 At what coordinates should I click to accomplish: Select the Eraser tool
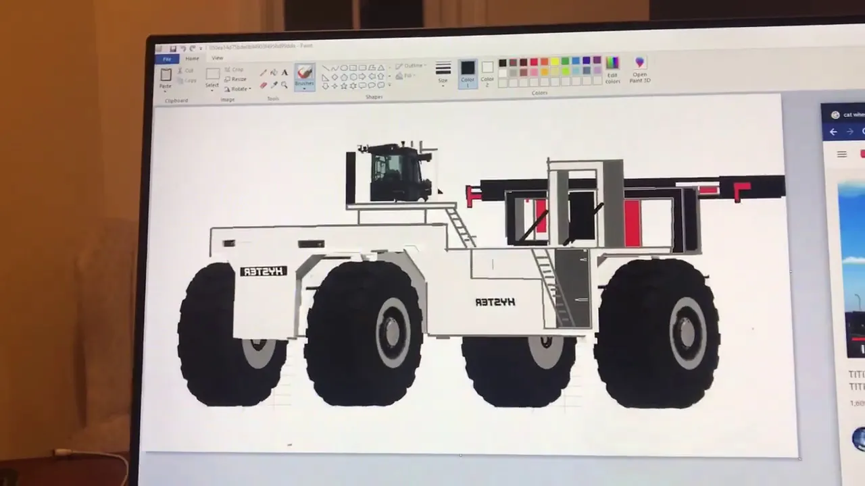pos(263,85)
